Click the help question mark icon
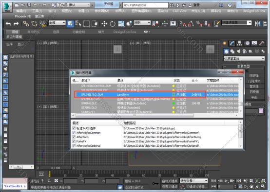270x192 pixels. coord(230,5)
